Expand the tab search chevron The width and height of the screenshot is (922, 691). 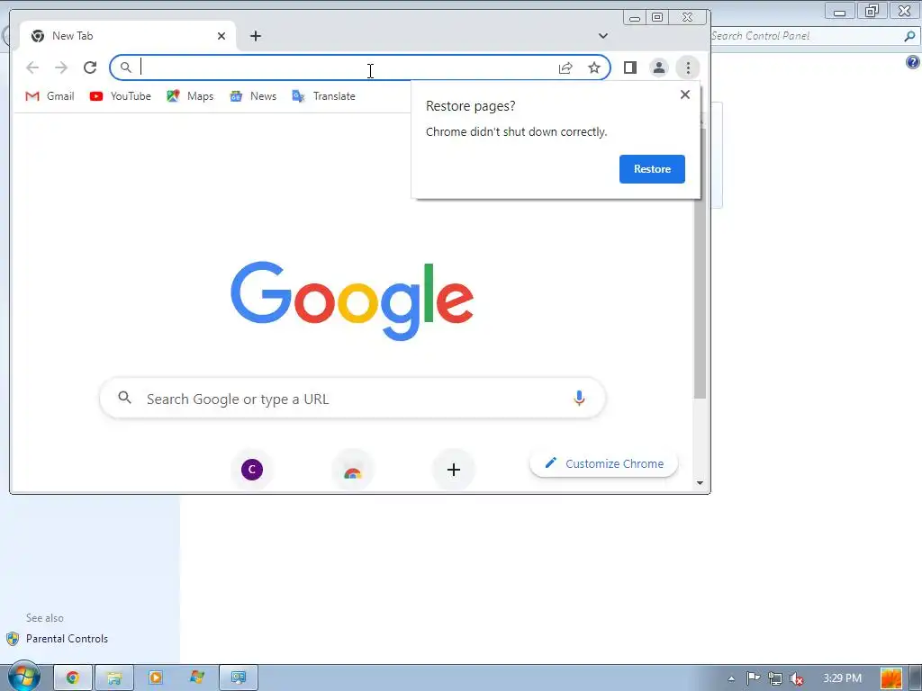(602, 36)
